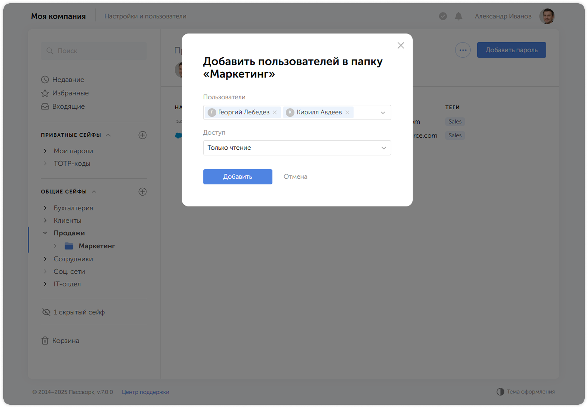
Task: Click the first Sales tag
Action: (x=455, y=122)
